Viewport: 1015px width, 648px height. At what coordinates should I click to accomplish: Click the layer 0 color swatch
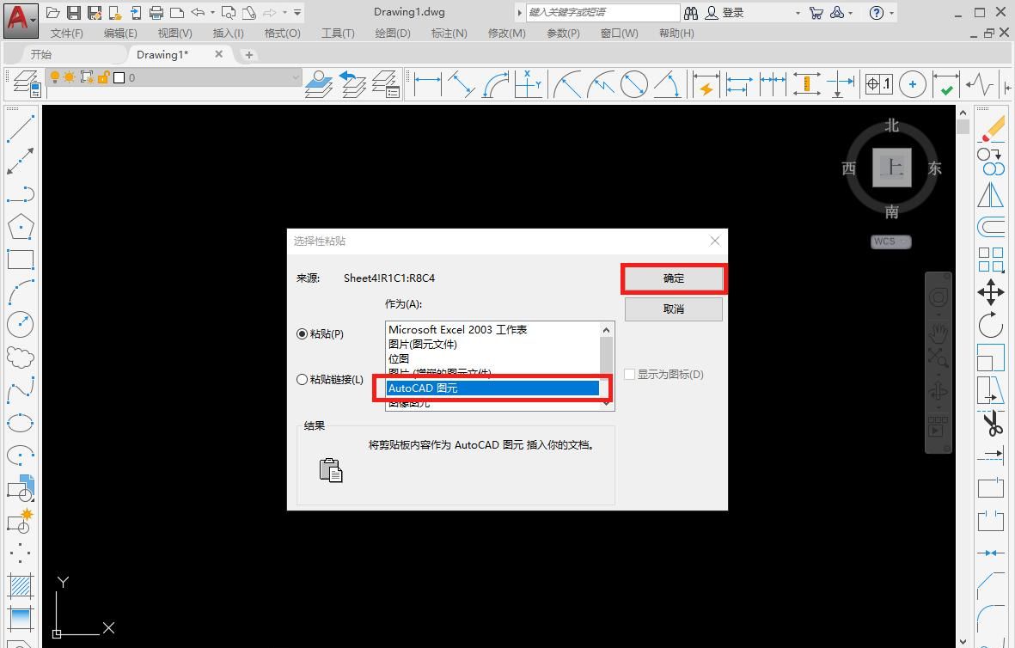tap(119, 77)
